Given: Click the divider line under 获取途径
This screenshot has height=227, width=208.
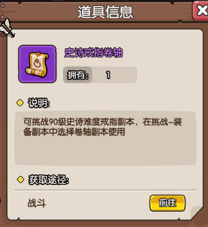Looking at the screenshot, I should point(105,190).
